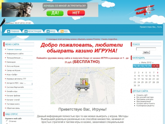Follow the red roulette system promo link

82,39
